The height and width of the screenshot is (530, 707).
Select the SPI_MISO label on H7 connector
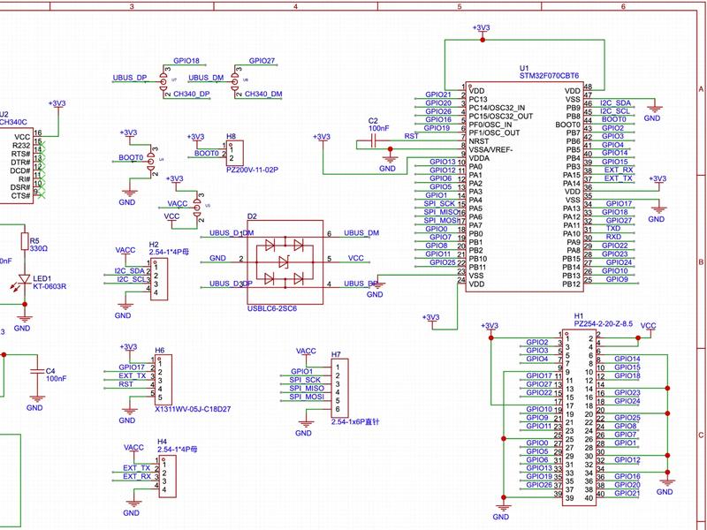click(307, 388)
